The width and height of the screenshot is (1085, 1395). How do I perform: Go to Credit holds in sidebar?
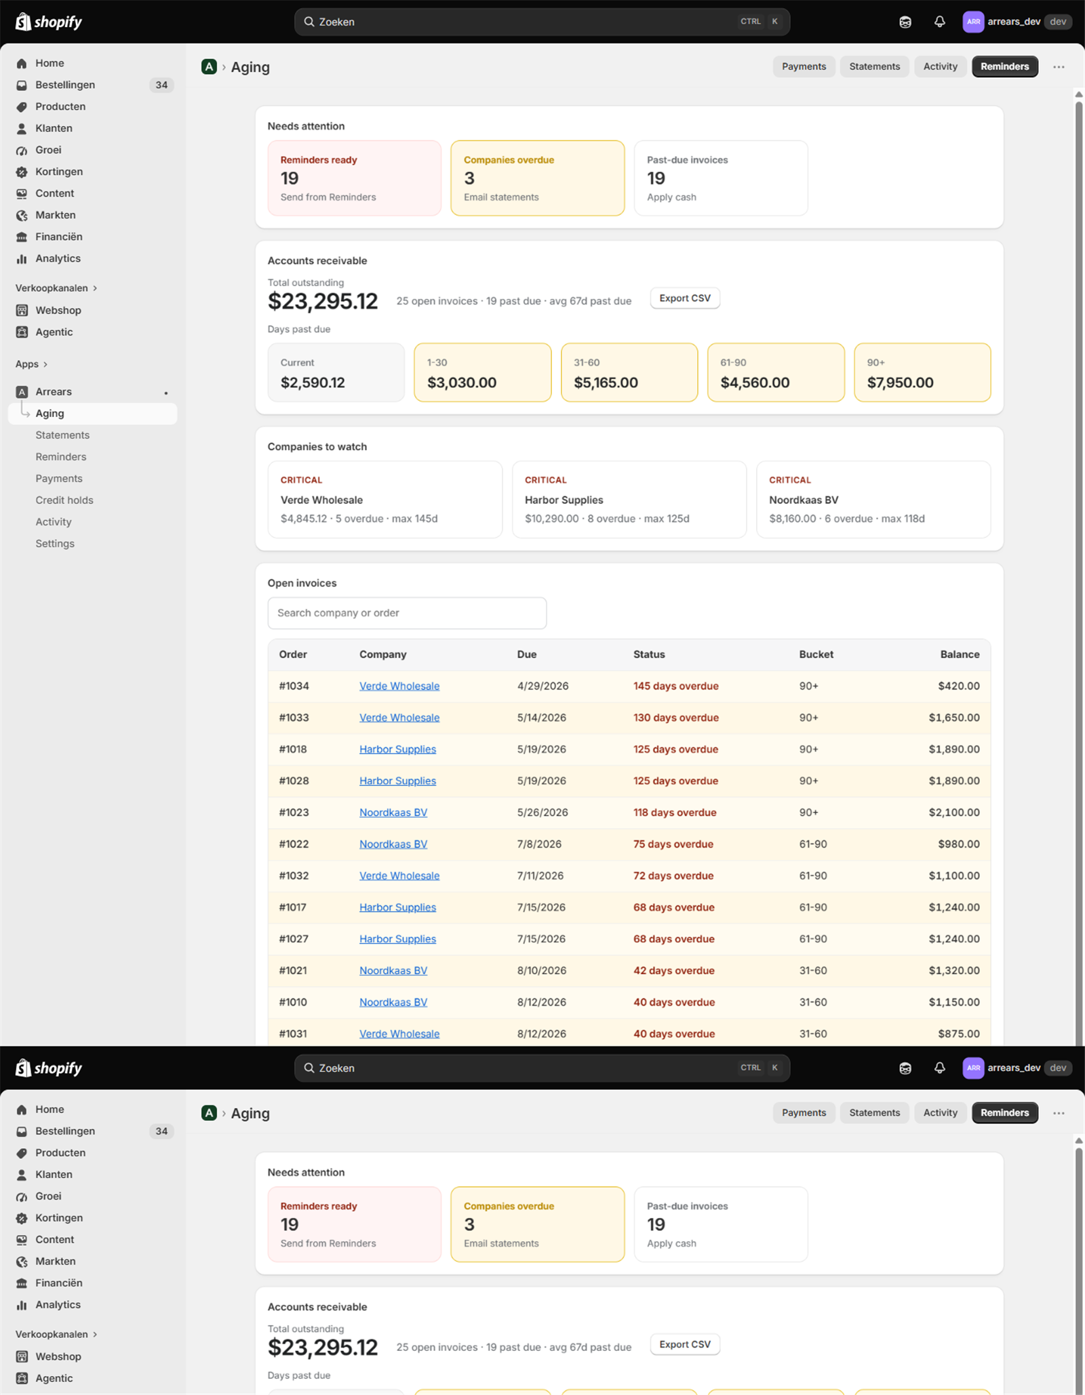point(64,500)
